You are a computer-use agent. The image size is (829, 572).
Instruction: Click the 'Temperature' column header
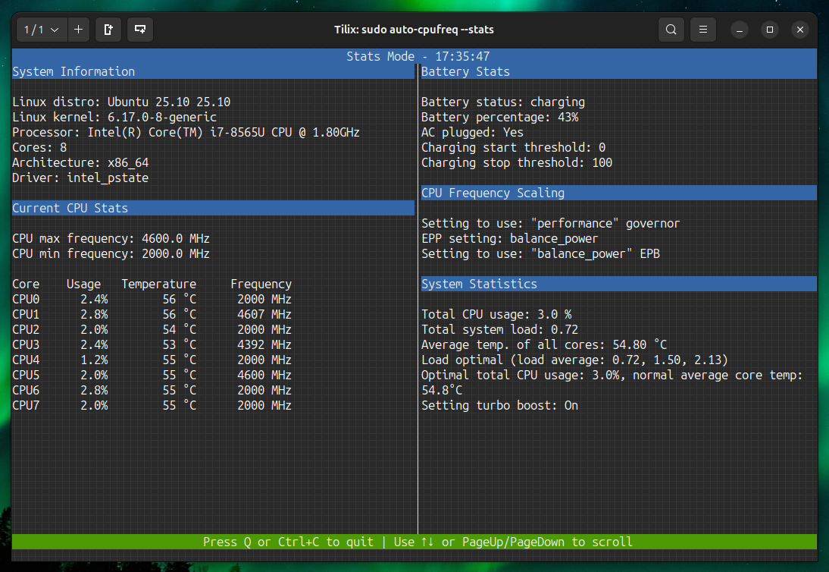[x=158, y=284]
